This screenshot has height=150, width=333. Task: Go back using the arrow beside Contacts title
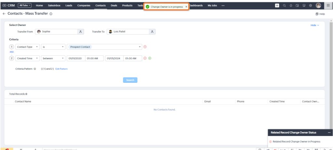click(4, 14)
